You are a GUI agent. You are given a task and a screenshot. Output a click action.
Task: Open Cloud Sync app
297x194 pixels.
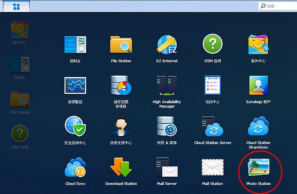coord(75,168)
